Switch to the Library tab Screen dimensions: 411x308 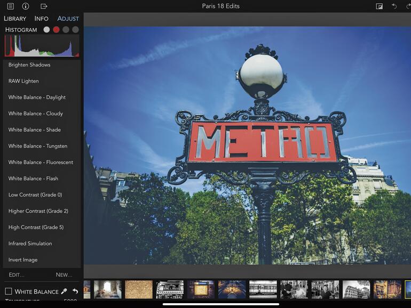click(x=15, y=19)
